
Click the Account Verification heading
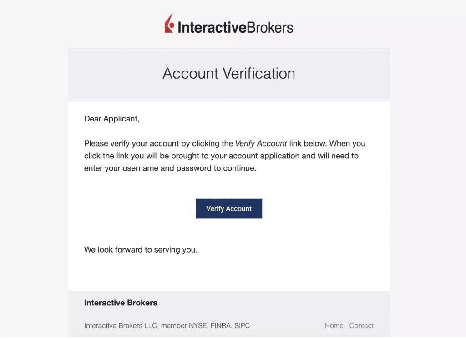pyautogui.click(x=229, y=73)
